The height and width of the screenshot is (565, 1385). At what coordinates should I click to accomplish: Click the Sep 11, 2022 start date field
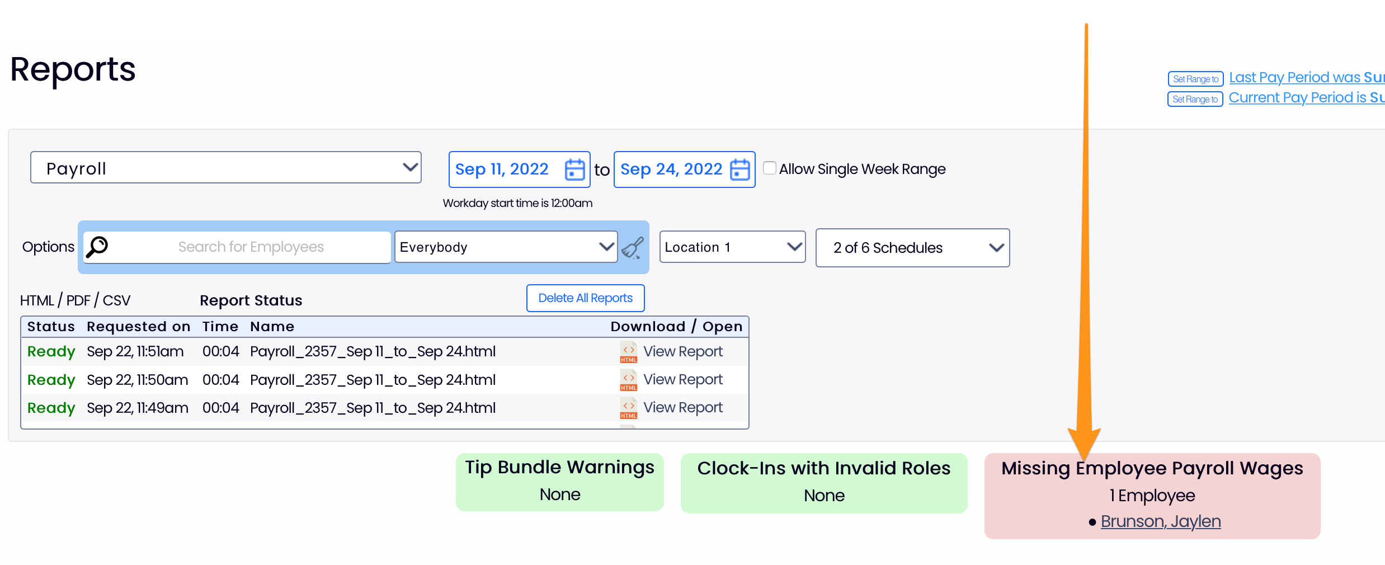tap(519, 170)
